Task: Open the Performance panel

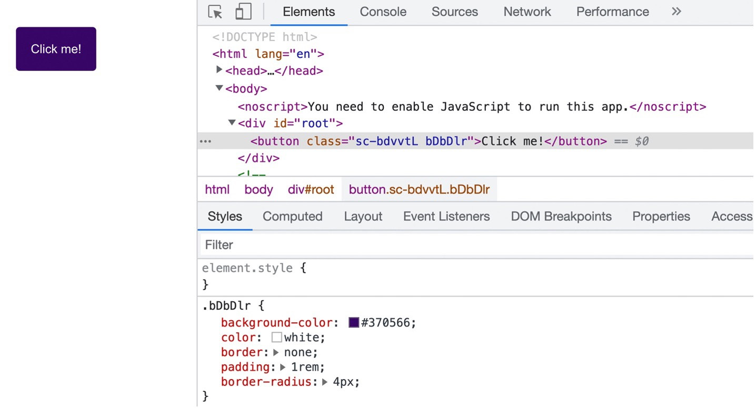Action: (612, 12)
